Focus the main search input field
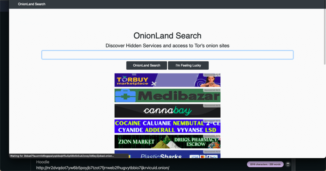326x171 pixels. pos(167,55)
